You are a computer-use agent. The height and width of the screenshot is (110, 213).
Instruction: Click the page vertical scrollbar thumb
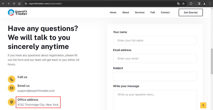(212, 61)
